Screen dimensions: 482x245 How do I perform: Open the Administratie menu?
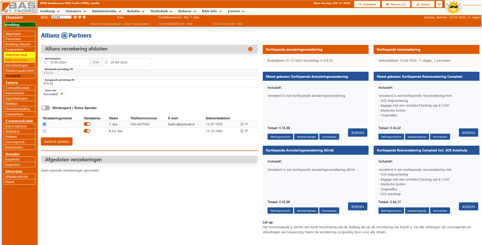point(106,11)
